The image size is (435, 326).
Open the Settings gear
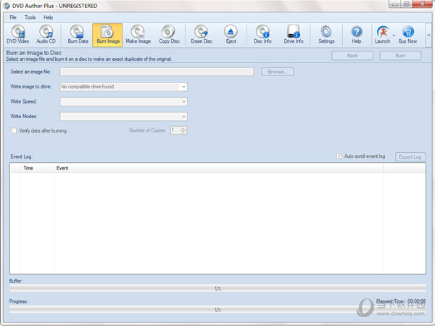(x=326, y=35)
